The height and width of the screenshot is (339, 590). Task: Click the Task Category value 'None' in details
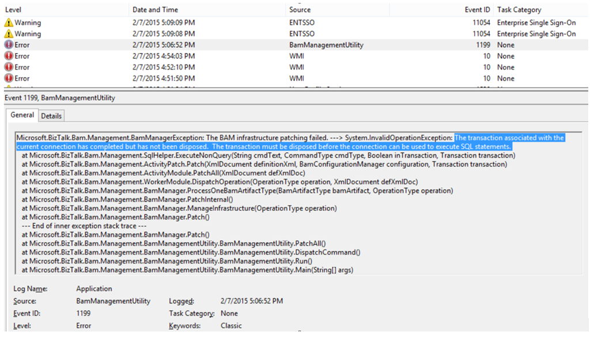pyautogui.click(x=229, y=314)
